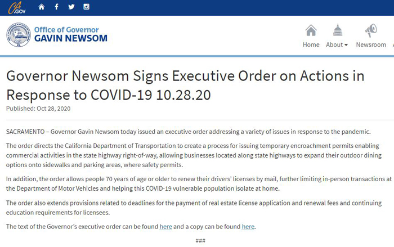Click the Published Oct 28, 2020 date
Viewport: 394px width, 247px height.
click(x=38, y=109)
